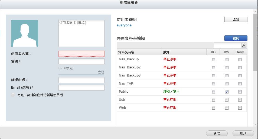Check Deny permission for Web folder
The height and width of the screenshot is (139, 258).
[x=240, y=108]
